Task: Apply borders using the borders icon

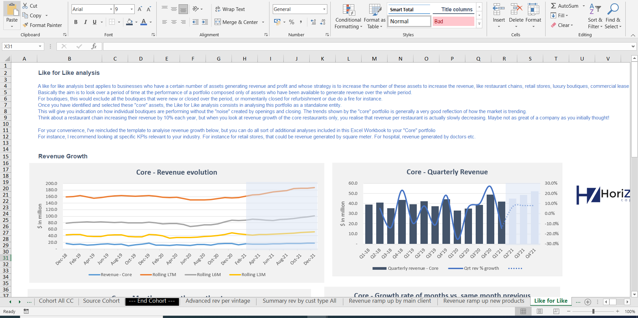Action: [112, 22]
